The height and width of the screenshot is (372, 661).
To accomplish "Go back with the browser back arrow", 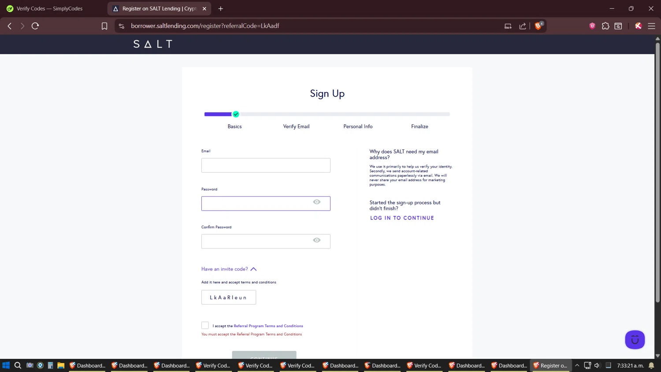I will (10, 26).
